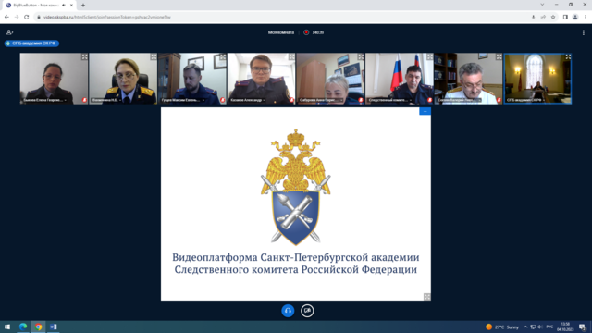Go back in browser history
The height and width of the screenshot is (333, 592).
click(6, 17)
